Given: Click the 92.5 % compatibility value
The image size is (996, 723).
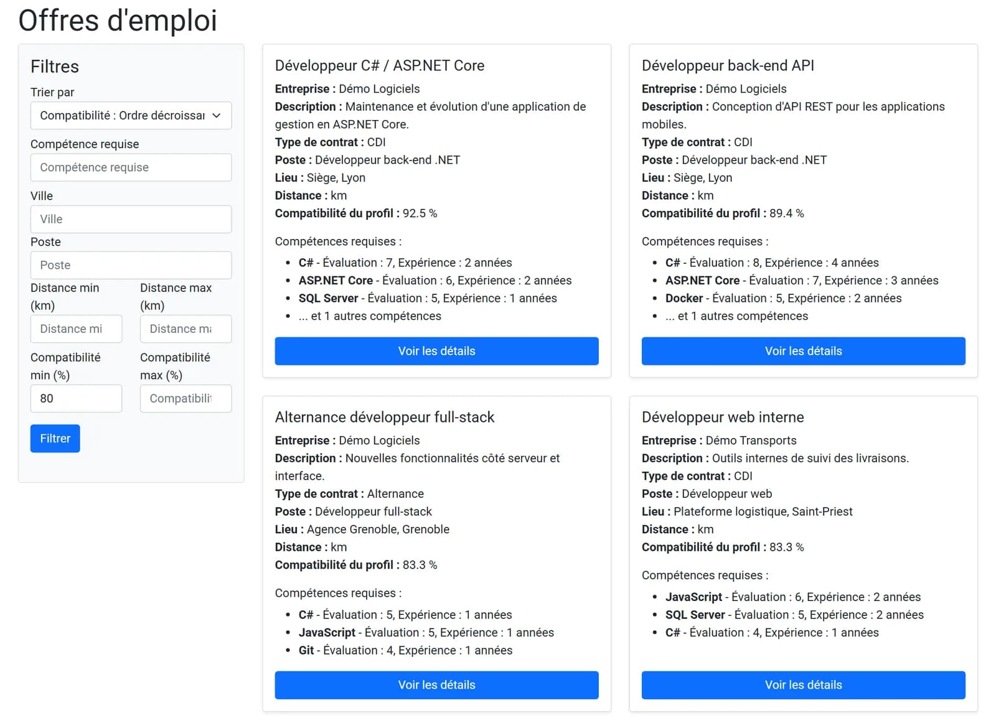Looking at the screenshot, I should 420,213.
